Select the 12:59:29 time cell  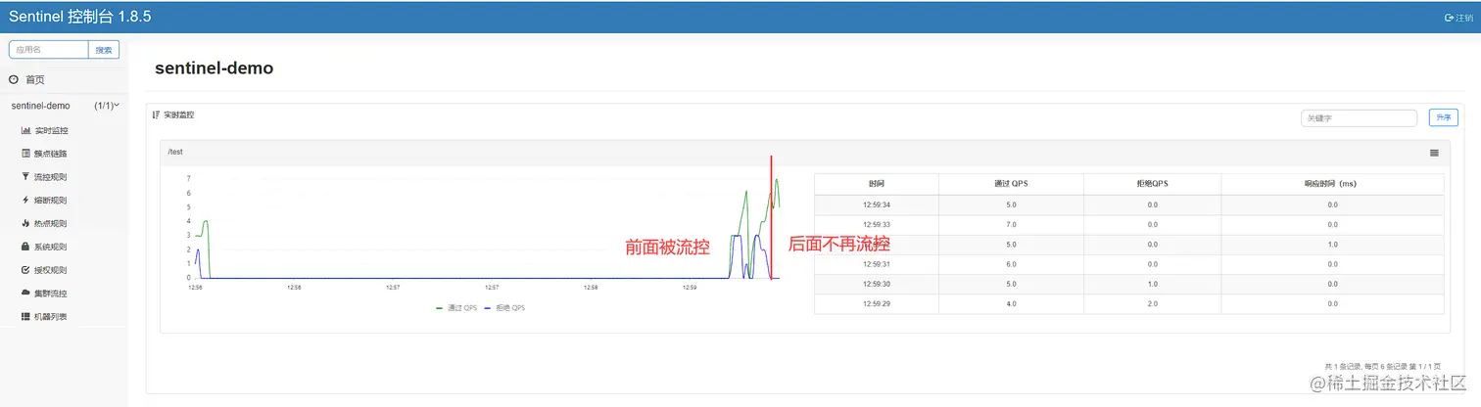tap(877, 303)
